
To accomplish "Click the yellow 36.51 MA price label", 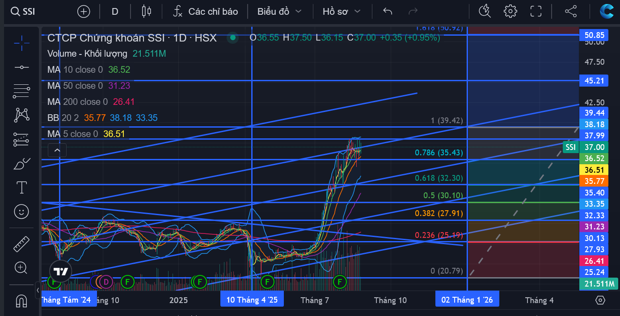I will 594,170.
